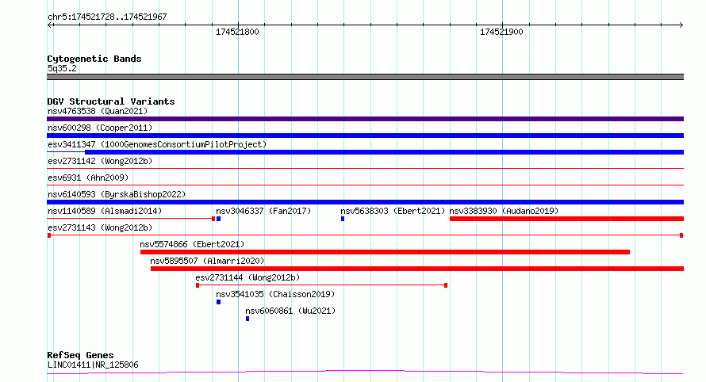Click the blue nsv600298 Cooper2011 variant bar
Image resolution: width=706 pixels, height=382 pixels.
(x=365, y=136)
